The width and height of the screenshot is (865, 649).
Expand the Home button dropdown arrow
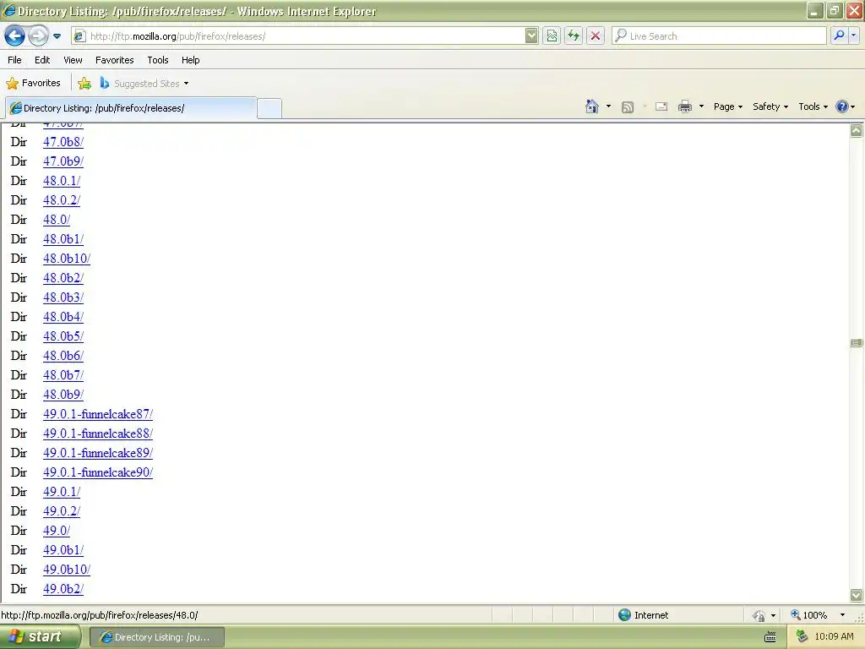click(608, 106)
